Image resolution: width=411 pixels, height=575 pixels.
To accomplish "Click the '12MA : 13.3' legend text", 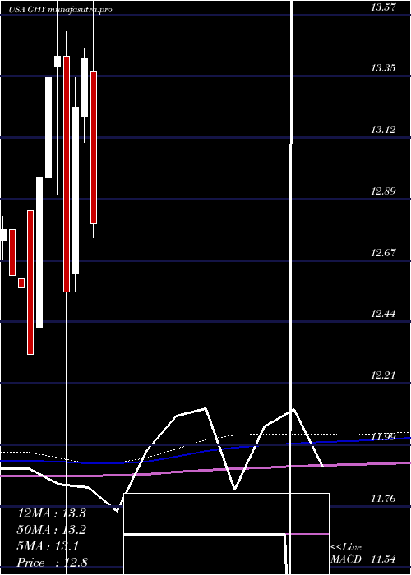I will point(52,513).
